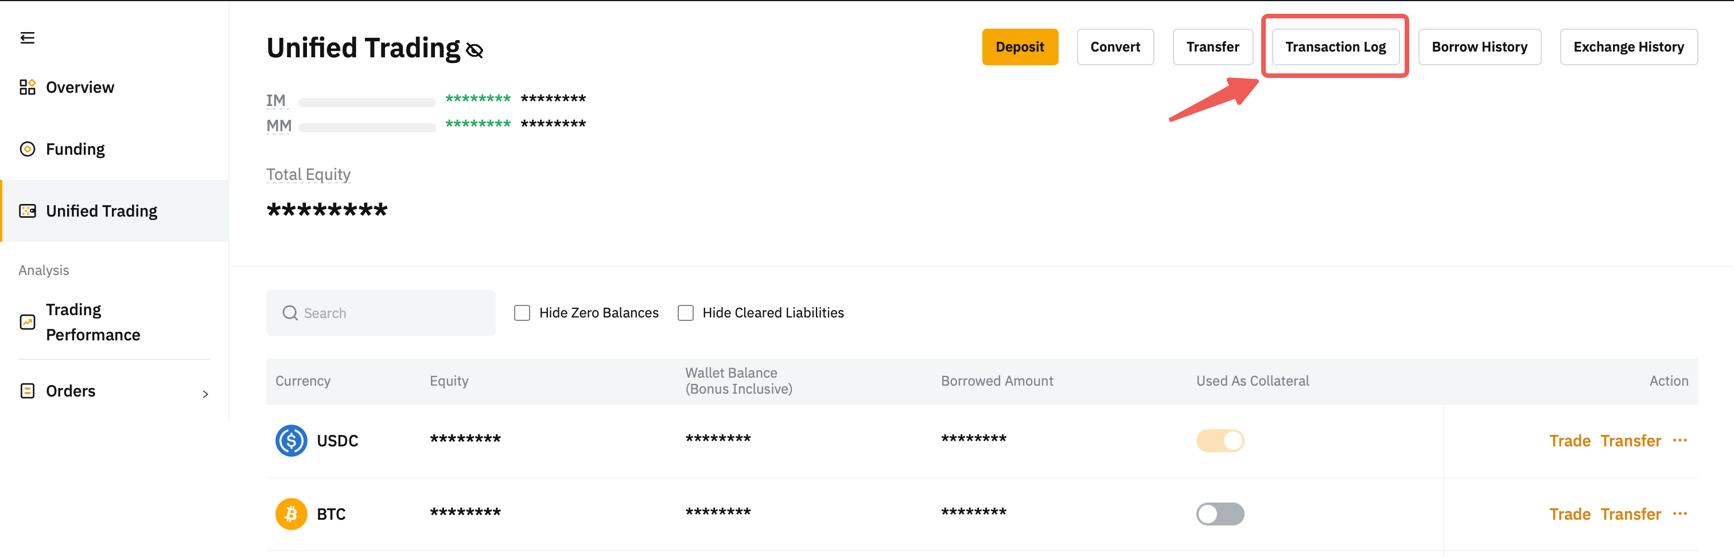Click the Overview grid icon
Screen dimensions: 1734x557
click(27, 87)
